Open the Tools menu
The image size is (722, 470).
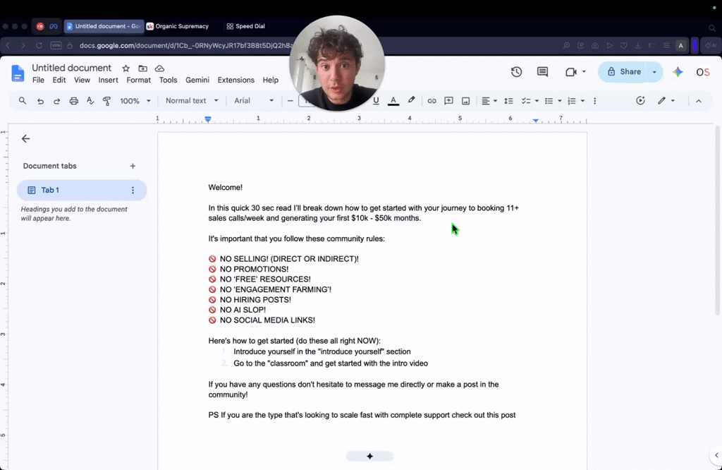tap(168, 80)
